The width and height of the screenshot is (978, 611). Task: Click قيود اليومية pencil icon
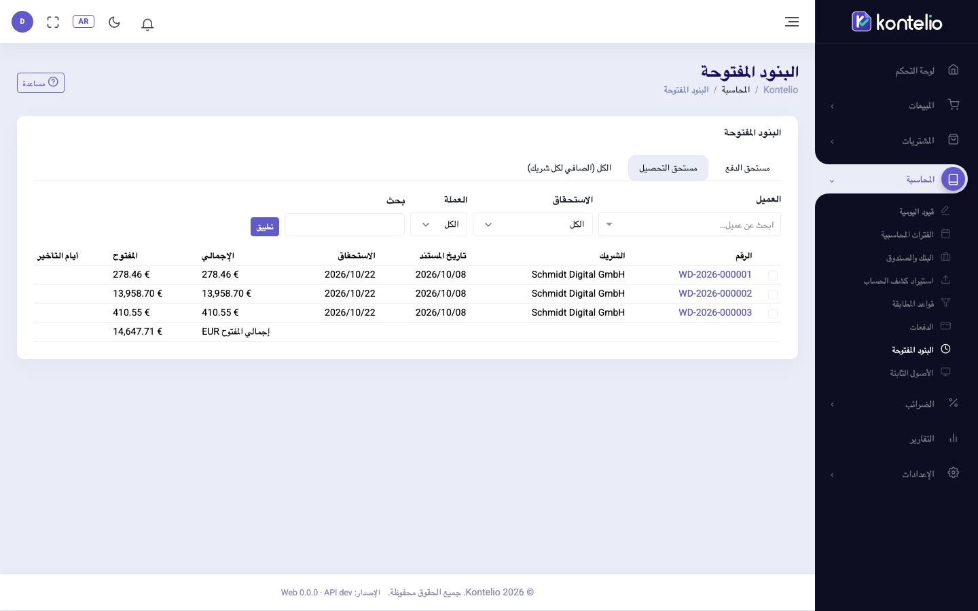tap(945, 210)
